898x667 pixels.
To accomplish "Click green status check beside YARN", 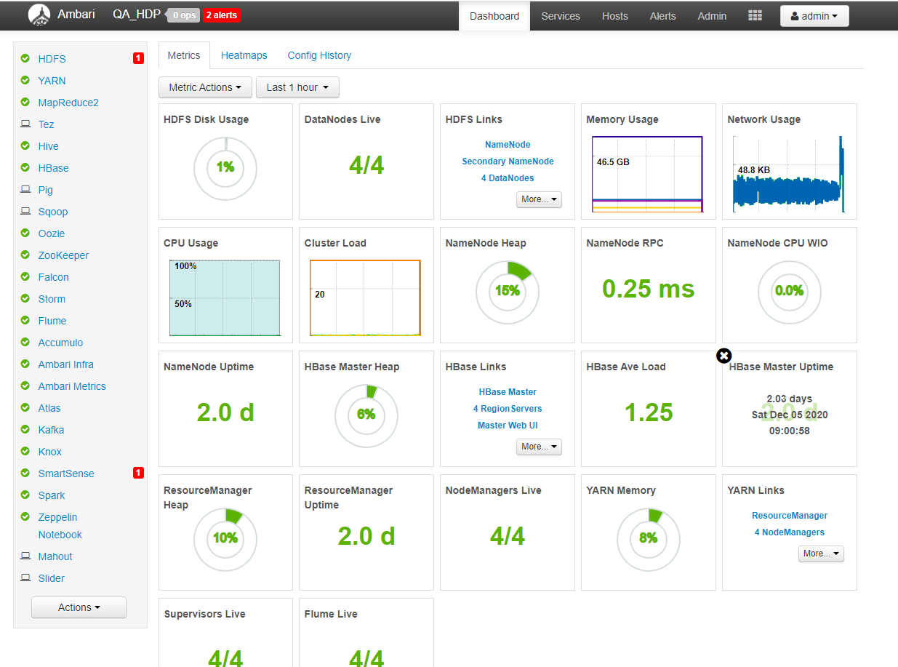I will (x=25, y=81).
